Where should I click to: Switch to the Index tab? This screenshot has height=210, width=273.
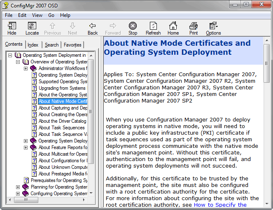click(x=33, y=45)
